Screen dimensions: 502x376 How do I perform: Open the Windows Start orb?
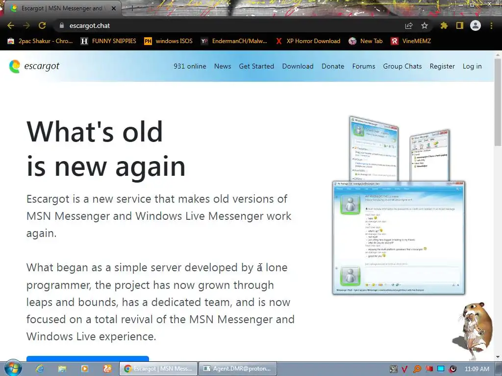[13, 368]
